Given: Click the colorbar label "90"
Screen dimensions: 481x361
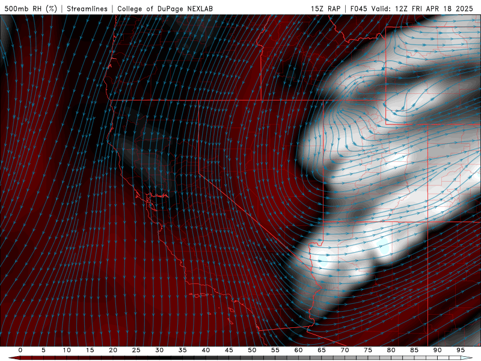Looking at the screenshot, I should pyautogui.click(x=437, y=350).
